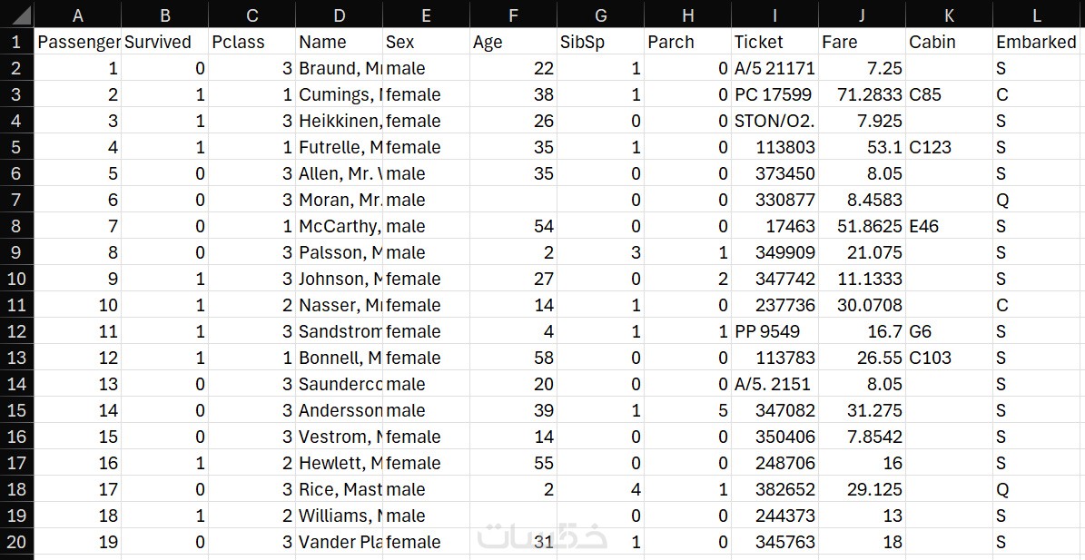This screenshot has width=1085, height=560.
Task: Select the entire row 18
Action: click(x=16, y=489)
